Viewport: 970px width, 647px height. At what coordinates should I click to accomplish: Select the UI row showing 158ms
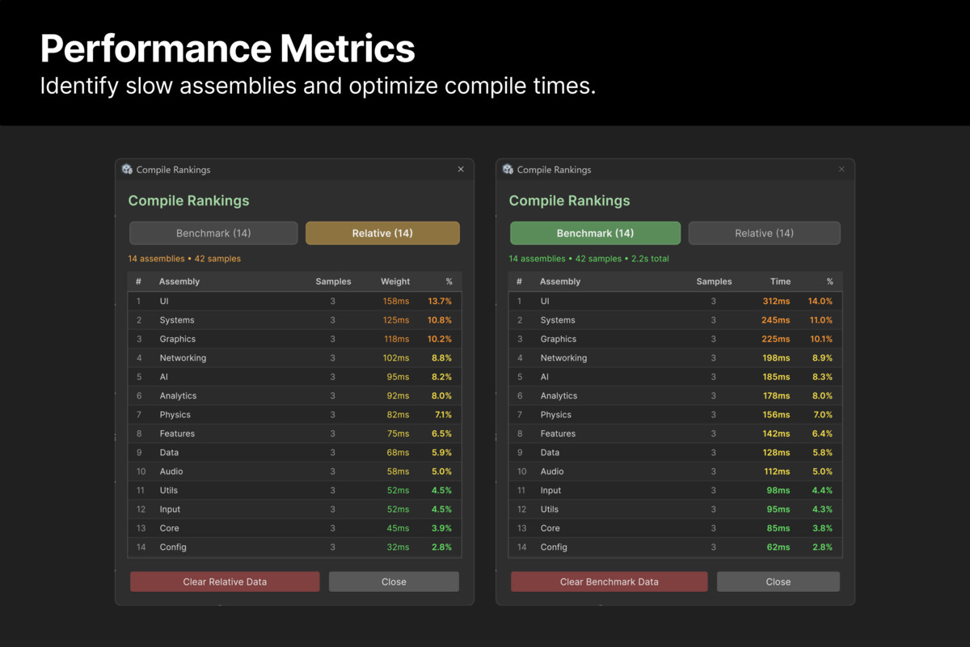(294, 301)
